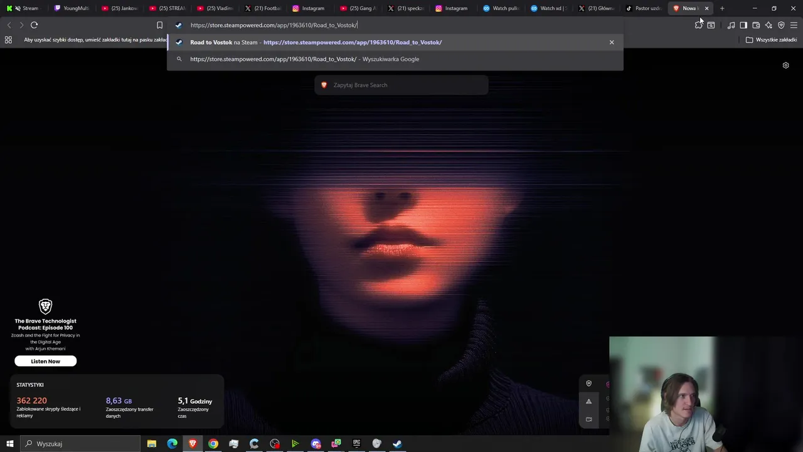The image size is (803, 452).
Task: Go forward with the browser arrow
Action: coord(21,25)
